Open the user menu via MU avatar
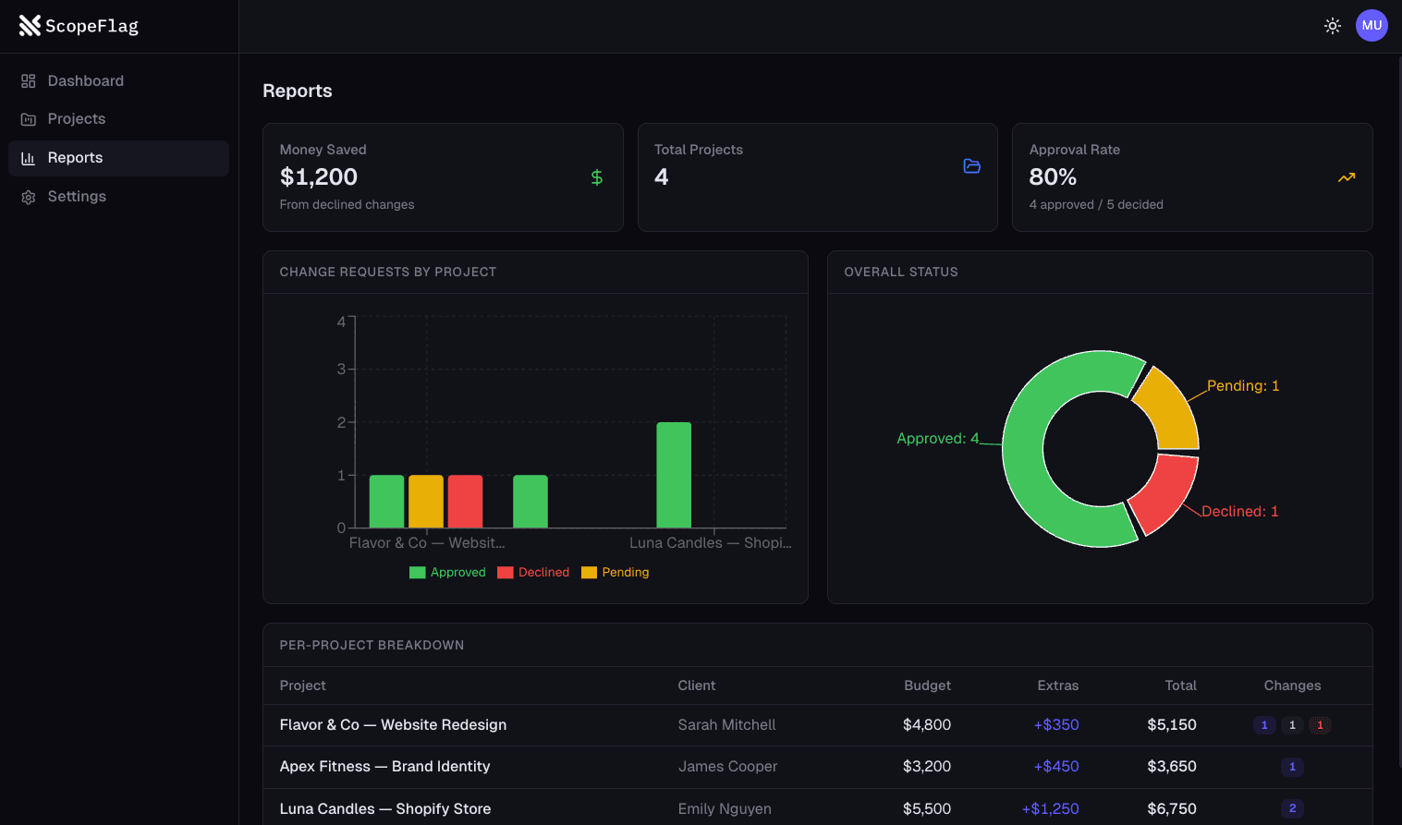 pos(1372,25)
